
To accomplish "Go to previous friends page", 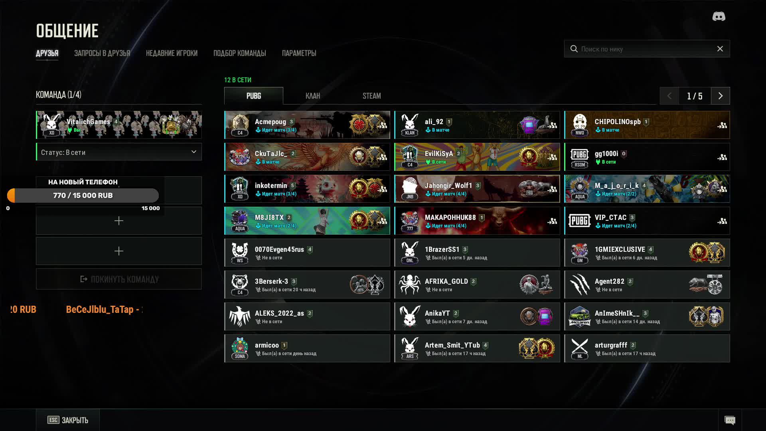I will coord(669,96).
